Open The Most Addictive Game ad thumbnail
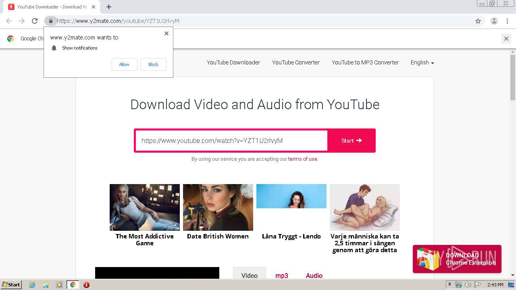The image size is (516, 290). coord(145,207)
